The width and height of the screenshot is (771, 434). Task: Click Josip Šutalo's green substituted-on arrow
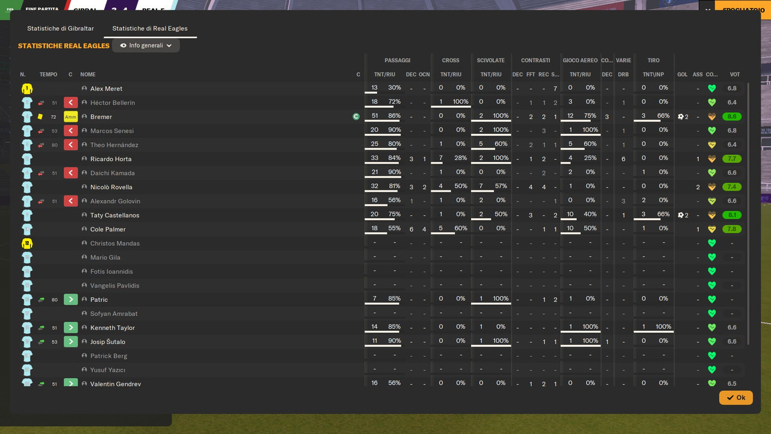tap(70, 342)
